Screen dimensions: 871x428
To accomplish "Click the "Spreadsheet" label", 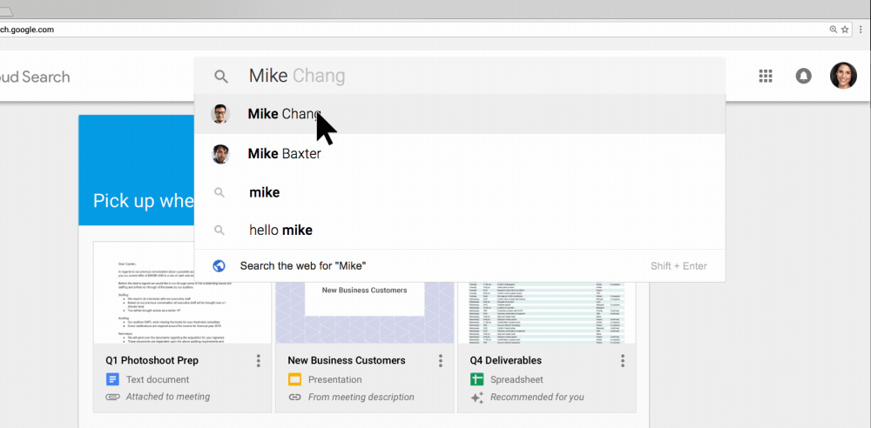I will point(517,379).
